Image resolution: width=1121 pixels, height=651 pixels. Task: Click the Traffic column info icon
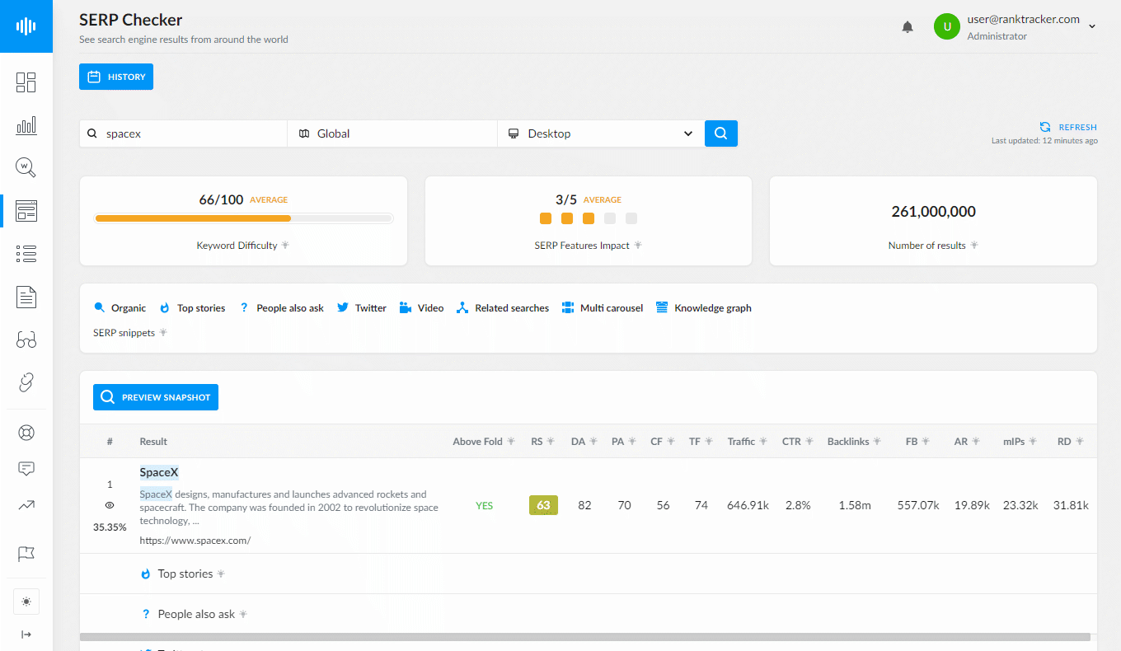[763, 442]
